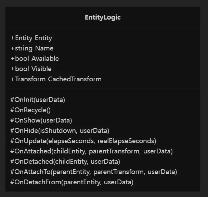Viewport: 208px width, 197px height.
Task: Select the OnRecycle() method
Action: [x=30, y=110]
